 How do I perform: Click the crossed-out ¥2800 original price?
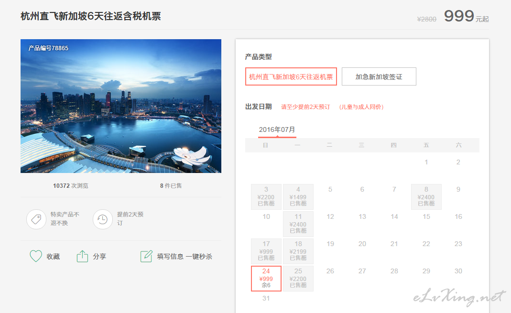tap(426, 19)
